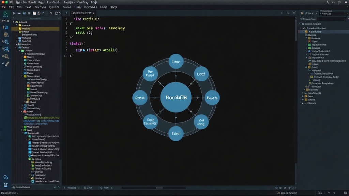Click the editor vertical scrollbar thumb
Image resolution: width=349 pixels, height=196 pixels.
pyautogui.click(x=296, y=30)
